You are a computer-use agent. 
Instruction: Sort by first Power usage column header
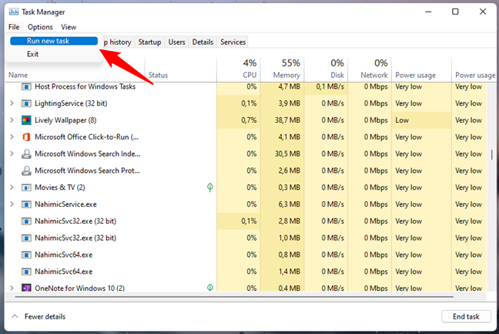(421, 69)
